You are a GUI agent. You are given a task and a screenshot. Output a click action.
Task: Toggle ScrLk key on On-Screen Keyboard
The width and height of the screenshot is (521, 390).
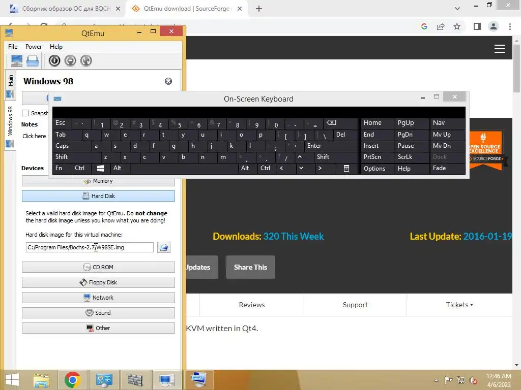(412, 157)
